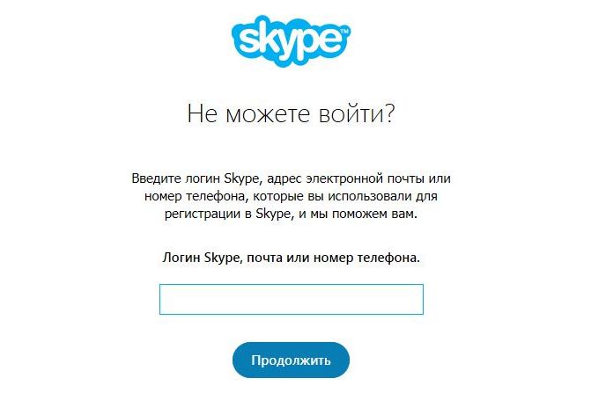This screenshot has height=393, width=591.
Task: Click 'номер телефона' in second instruction line
Action: (195, 196)
